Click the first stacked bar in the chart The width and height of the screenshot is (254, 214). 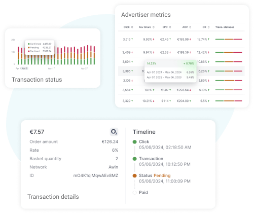18,56
